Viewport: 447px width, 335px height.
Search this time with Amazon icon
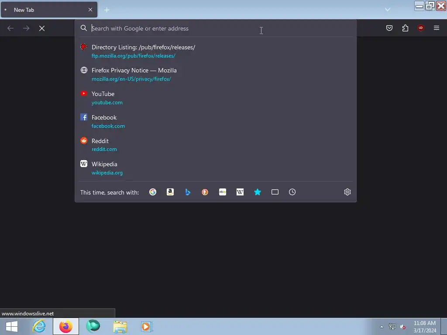point(170,192)
